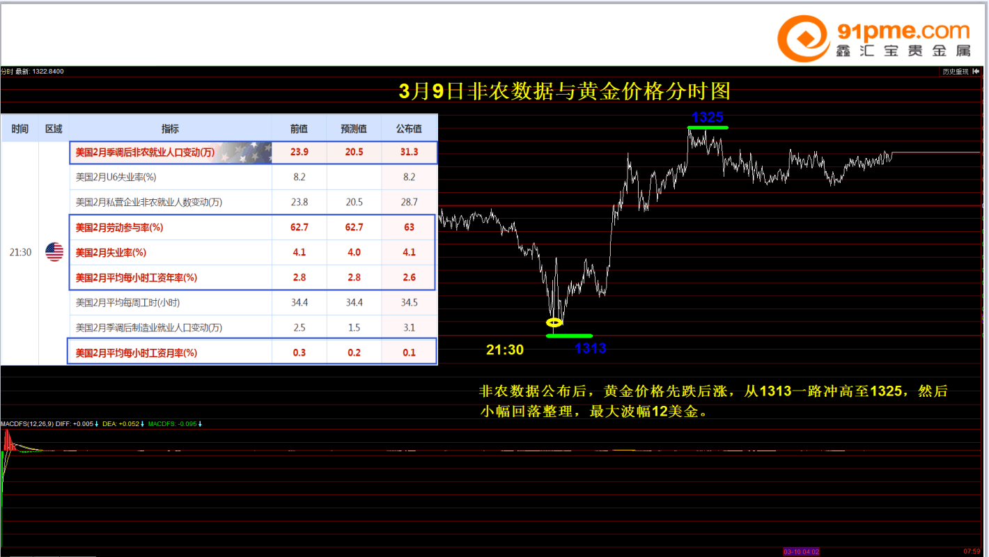This screenshot has height=557, width=989.
Task: Click the MACDFS value down-arrow indicator
Action: (x=199, y=423)
